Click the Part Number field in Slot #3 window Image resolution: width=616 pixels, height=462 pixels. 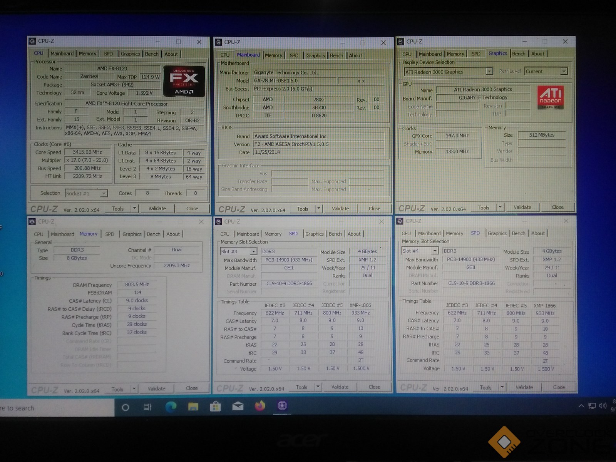[x=289, y=284]
